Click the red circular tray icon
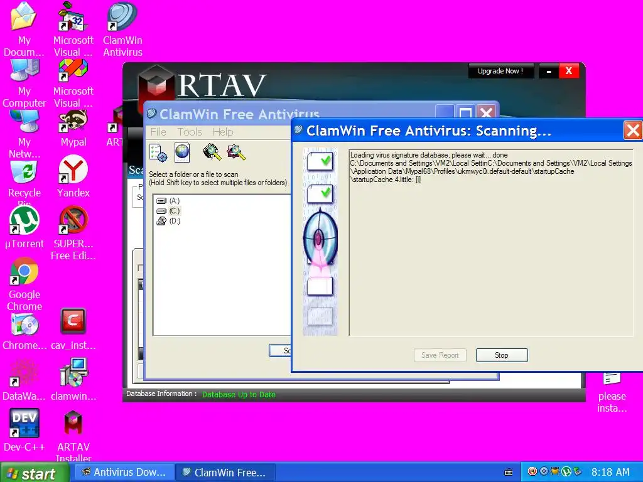The height and width of the screenshot is (482, 643). point(532,472)
